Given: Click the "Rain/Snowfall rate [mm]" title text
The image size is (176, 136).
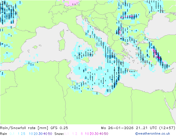Looking at the screenshot, I should (x=24, y=128).
